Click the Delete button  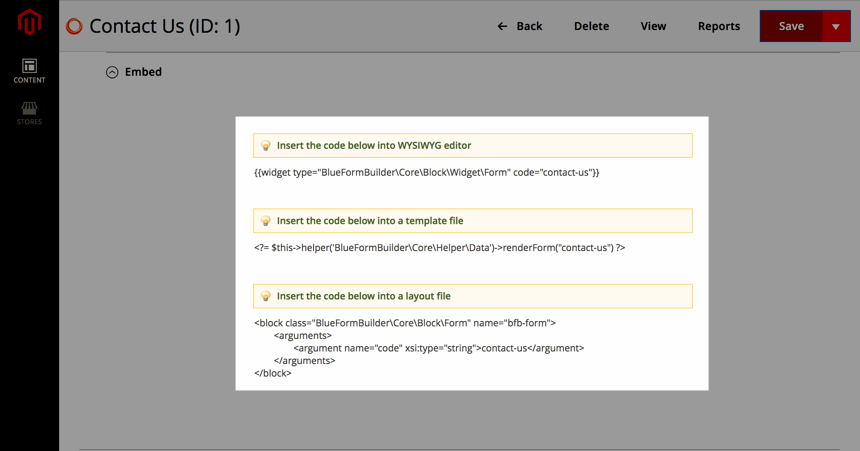[591, 26]
